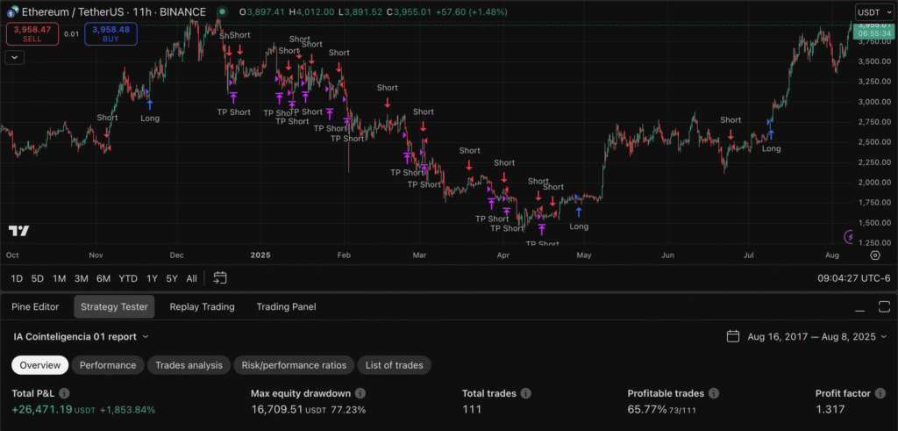Open the Risk/performance ratios tab
The height and width of the screenshot is (431, 898).
click(x=294, y=365)
